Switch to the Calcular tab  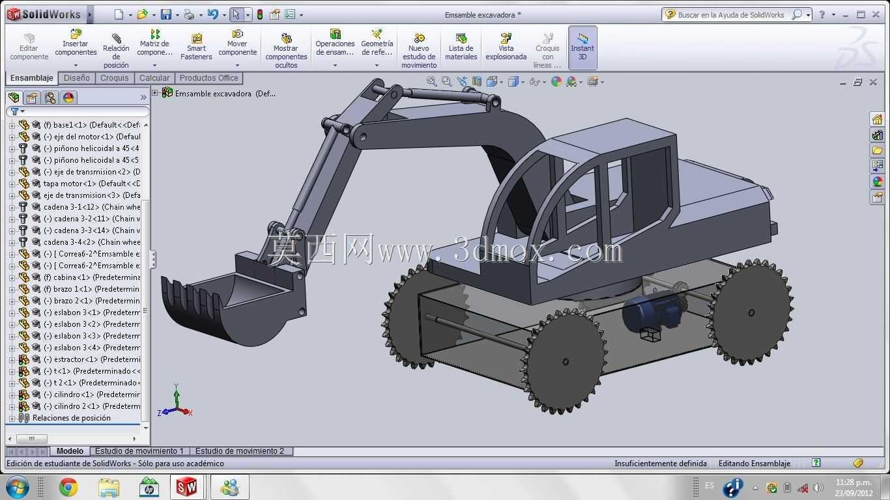pyautogui.click(x=154, y=78)
